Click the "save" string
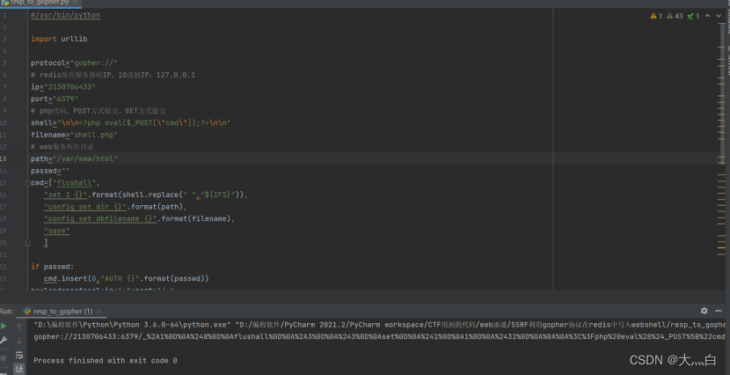The image size is (730, 375). coord(57,231)
